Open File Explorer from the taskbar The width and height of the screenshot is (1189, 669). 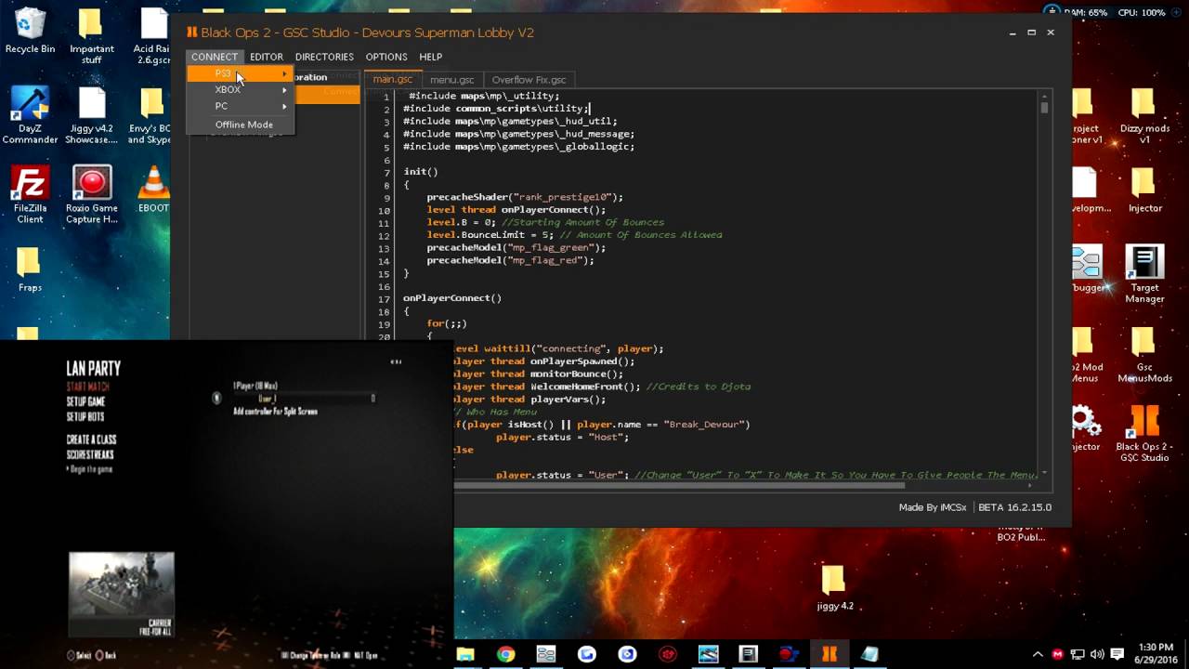coord(465,654)
